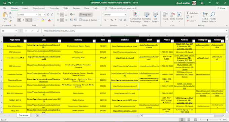Image resolution: width=229 pixels, height=122 pixels.
Task: Apply Middle Align vertical alignment
Action: point(62,15)
